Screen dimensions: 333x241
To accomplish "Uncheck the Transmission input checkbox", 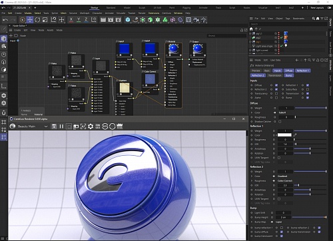I will (308, 94).
